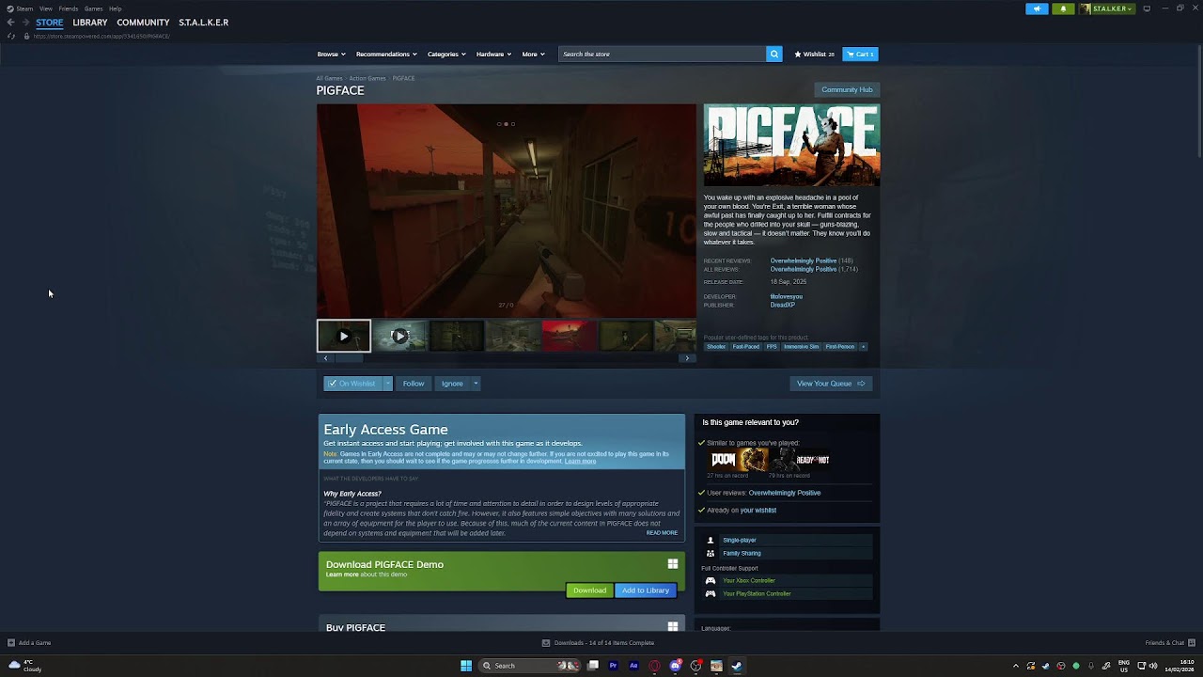Add a tag with the plus button

pyautogui.click(x=863, y=347)
